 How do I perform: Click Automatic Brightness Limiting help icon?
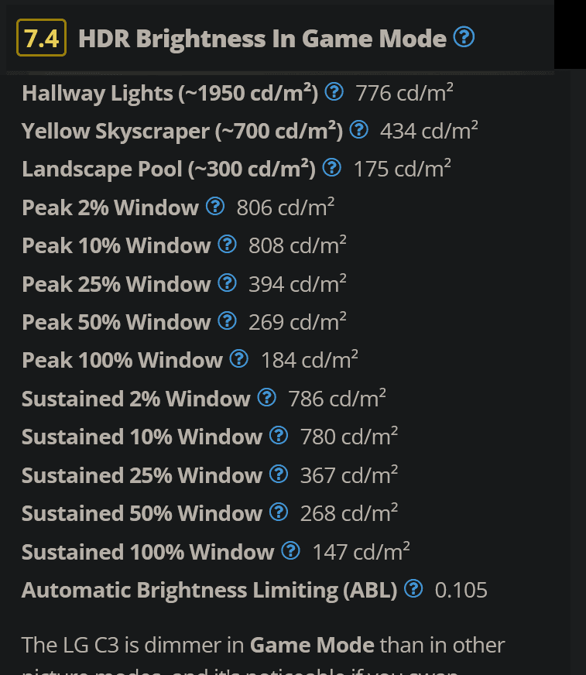click(x=413, y=588)
